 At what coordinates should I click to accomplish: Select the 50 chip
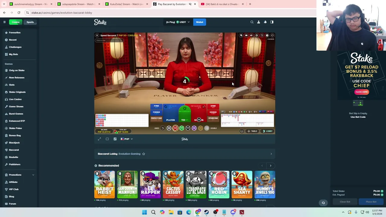coord(169,128)
